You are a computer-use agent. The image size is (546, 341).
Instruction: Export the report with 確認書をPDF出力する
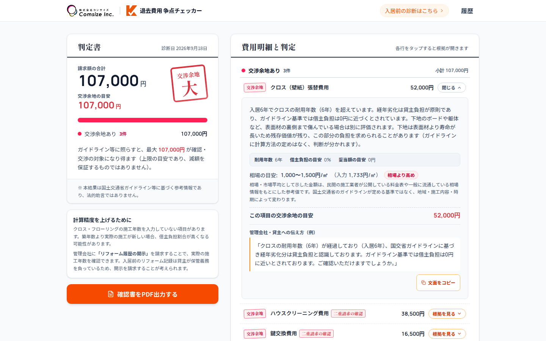tap(143, 294)
